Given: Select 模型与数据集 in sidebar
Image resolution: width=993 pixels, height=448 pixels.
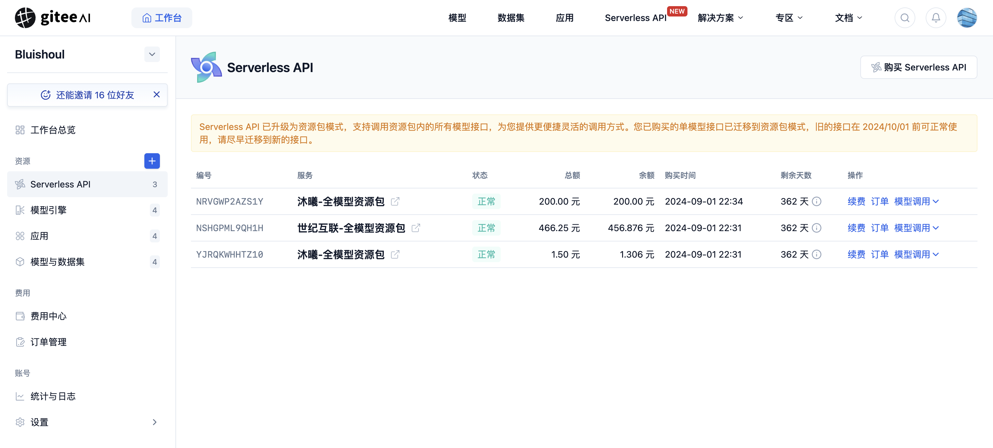Looking at the screenshot, I should click(x=87, y=262).
